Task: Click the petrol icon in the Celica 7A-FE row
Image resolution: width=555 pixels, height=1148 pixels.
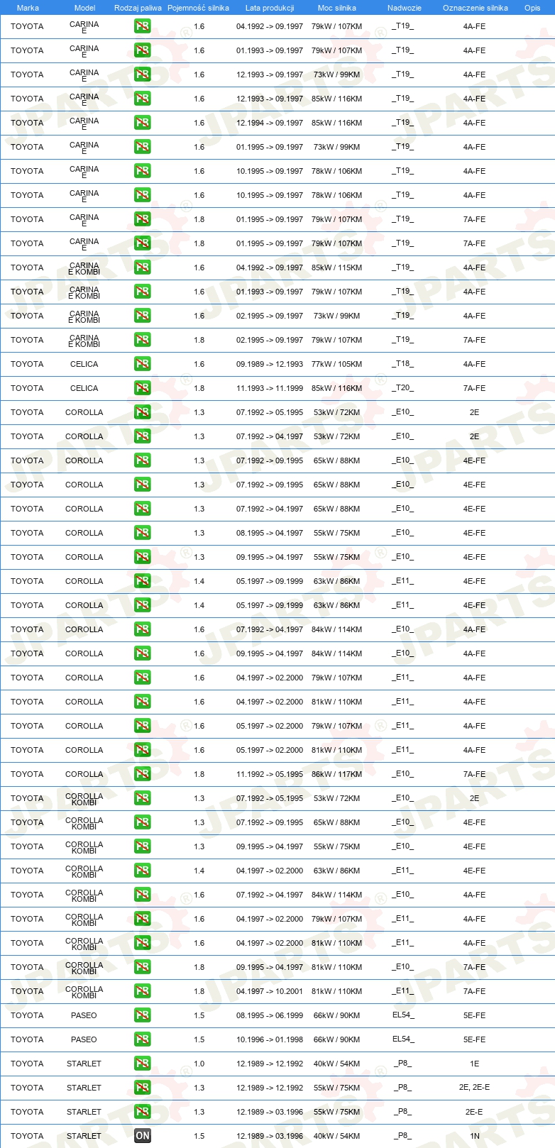Action: 143,387
